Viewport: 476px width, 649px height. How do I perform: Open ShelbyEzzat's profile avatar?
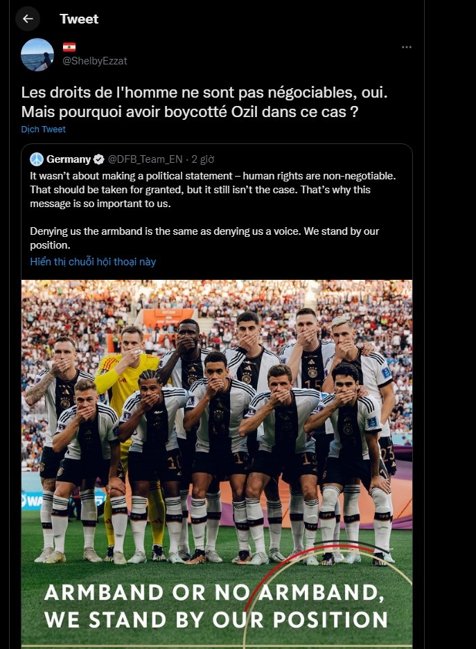[37, 55]
